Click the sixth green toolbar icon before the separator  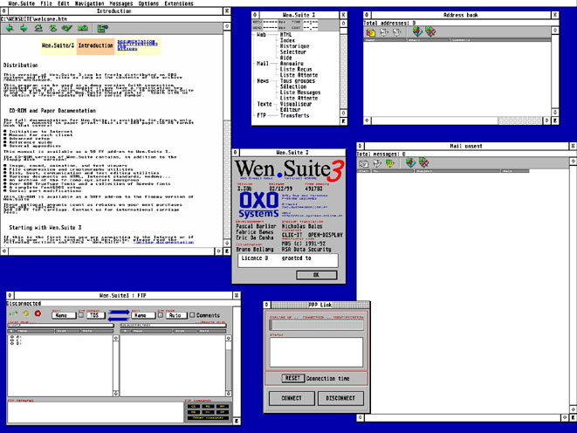coord(83,28)
